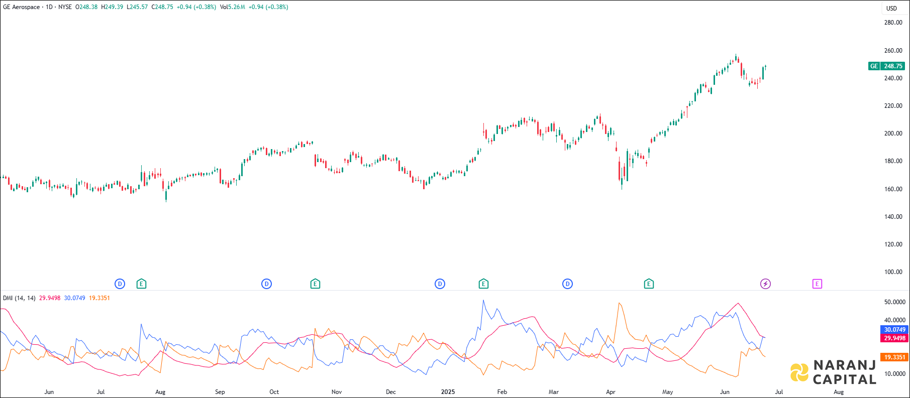The height and width of the screenshot is (398, 910).
Task: Click the 1D interval label
Action: tap(49, 7)
